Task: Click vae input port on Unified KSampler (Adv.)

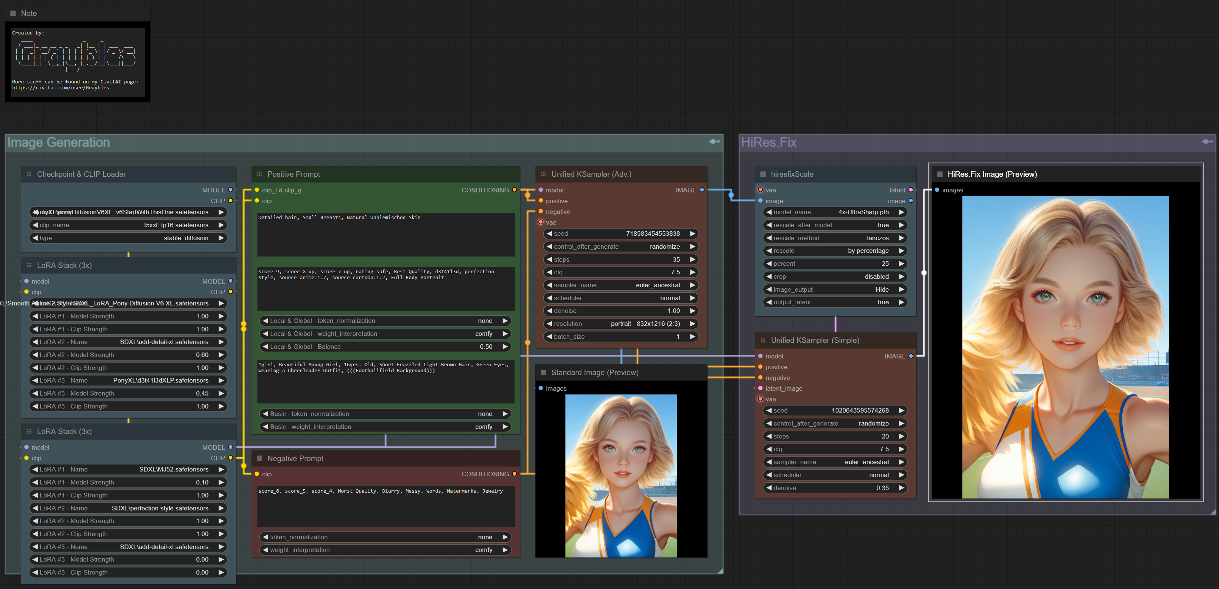Action: [x=541, y=222]
